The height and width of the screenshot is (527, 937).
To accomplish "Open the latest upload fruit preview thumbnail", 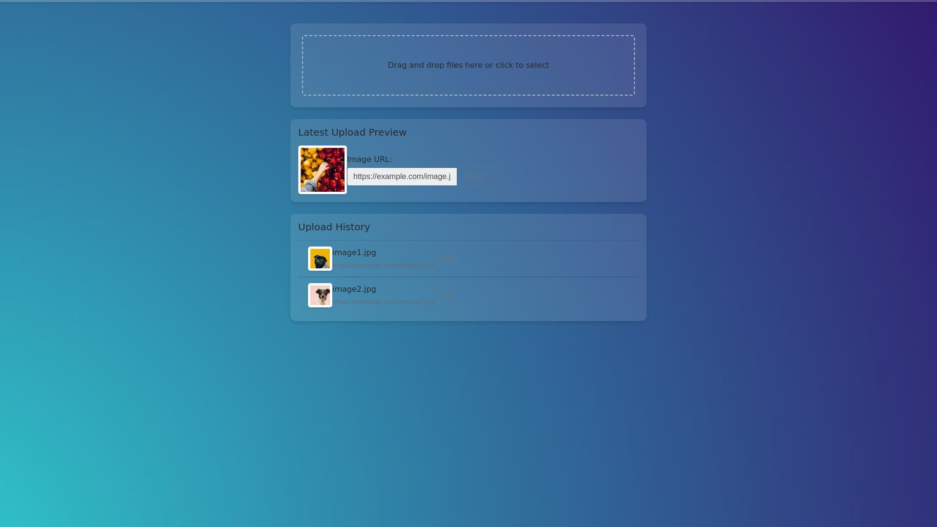I will [323, 170].
